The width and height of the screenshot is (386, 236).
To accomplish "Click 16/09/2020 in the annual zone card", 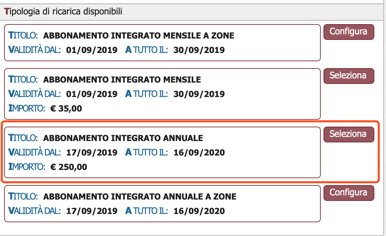I will coord(199,211).
